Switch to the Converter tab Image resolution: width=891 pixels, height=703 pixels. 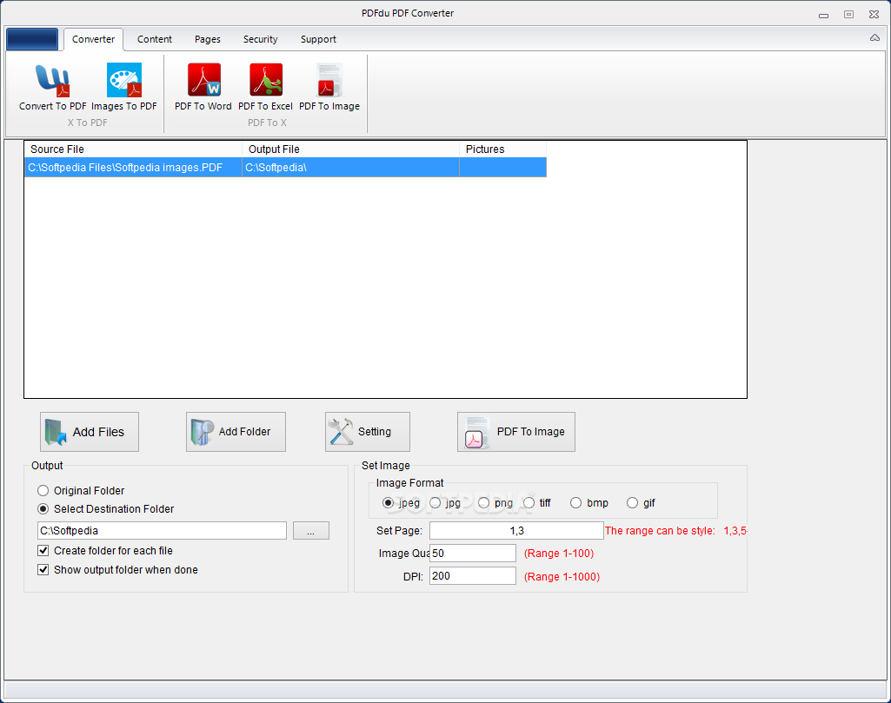[x=93, y=39]
